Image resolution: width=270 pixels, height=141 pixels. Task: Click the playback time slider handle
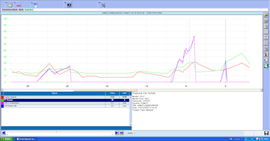(x=56, y=132)
